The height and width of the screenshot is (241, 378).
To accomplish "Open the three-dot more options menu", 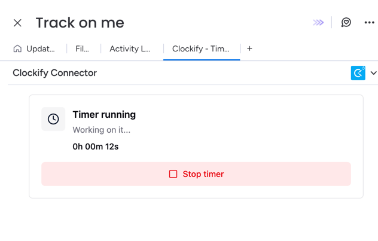I will tap(369, 23).
